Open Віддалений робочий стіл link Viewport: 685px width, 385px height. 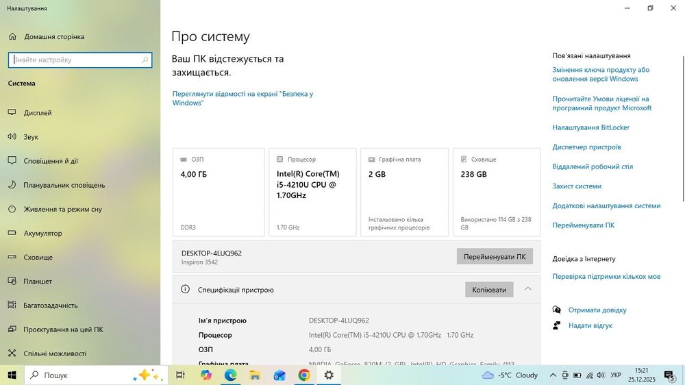pos(593,166)
